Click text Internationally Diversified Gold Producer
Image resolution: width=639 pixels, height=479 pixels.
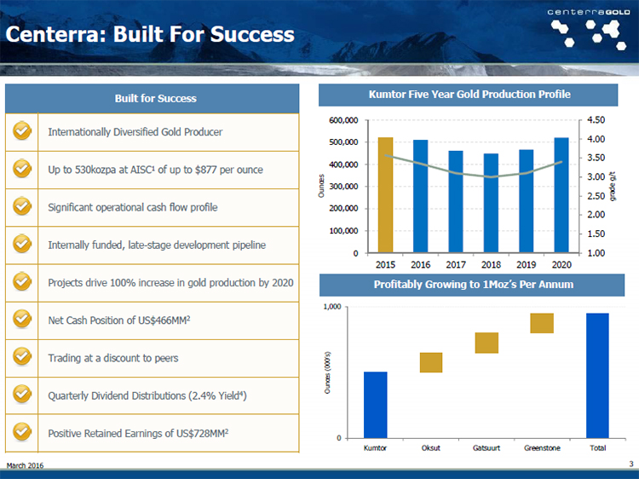135,132
